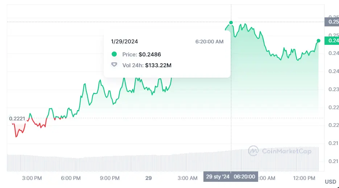
Task: Click the 29 sty '24 crosshair date tag
Action: click(x=218, y=177)
